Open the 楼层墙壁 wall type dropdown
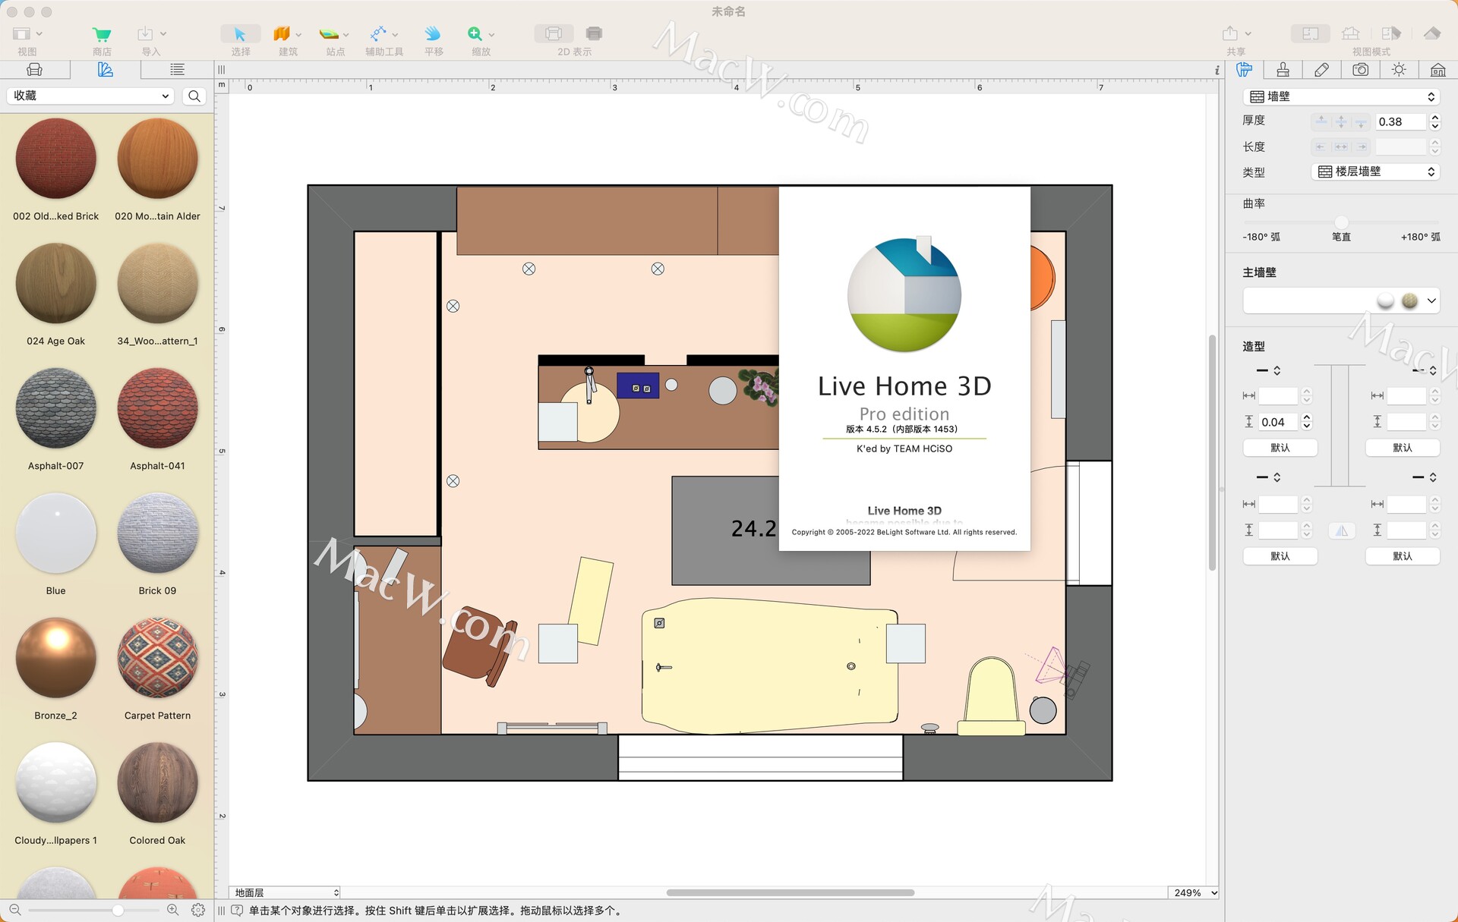The width and height of the screenshot is (1458, 922). click(1375, 171)
